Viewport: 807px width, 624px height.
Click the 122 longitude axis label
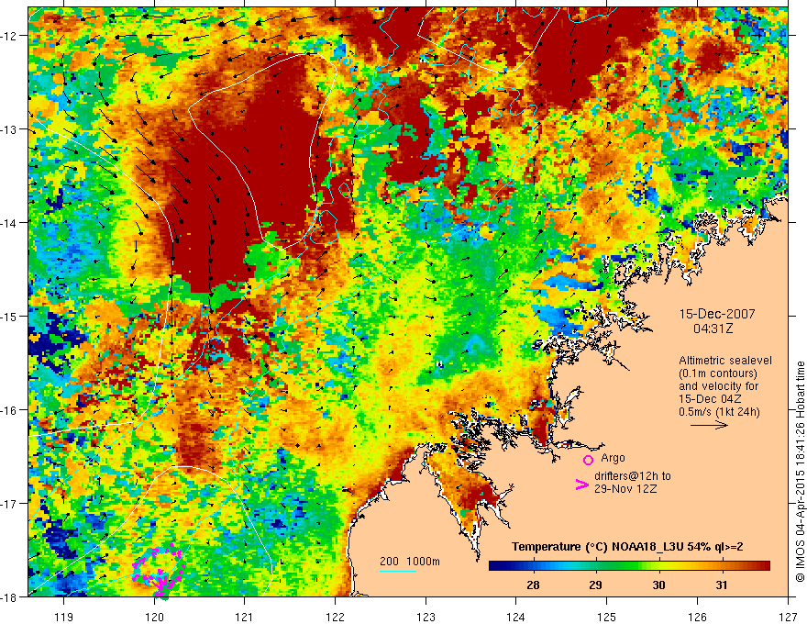pyautogui.click(x=335, y=617)
